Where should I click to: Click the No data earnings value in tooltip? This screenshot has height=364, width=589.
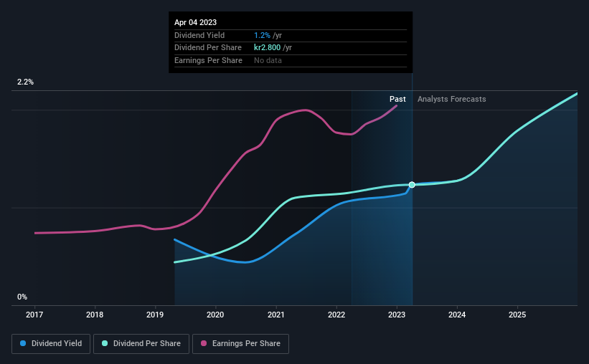coord(268,60)
